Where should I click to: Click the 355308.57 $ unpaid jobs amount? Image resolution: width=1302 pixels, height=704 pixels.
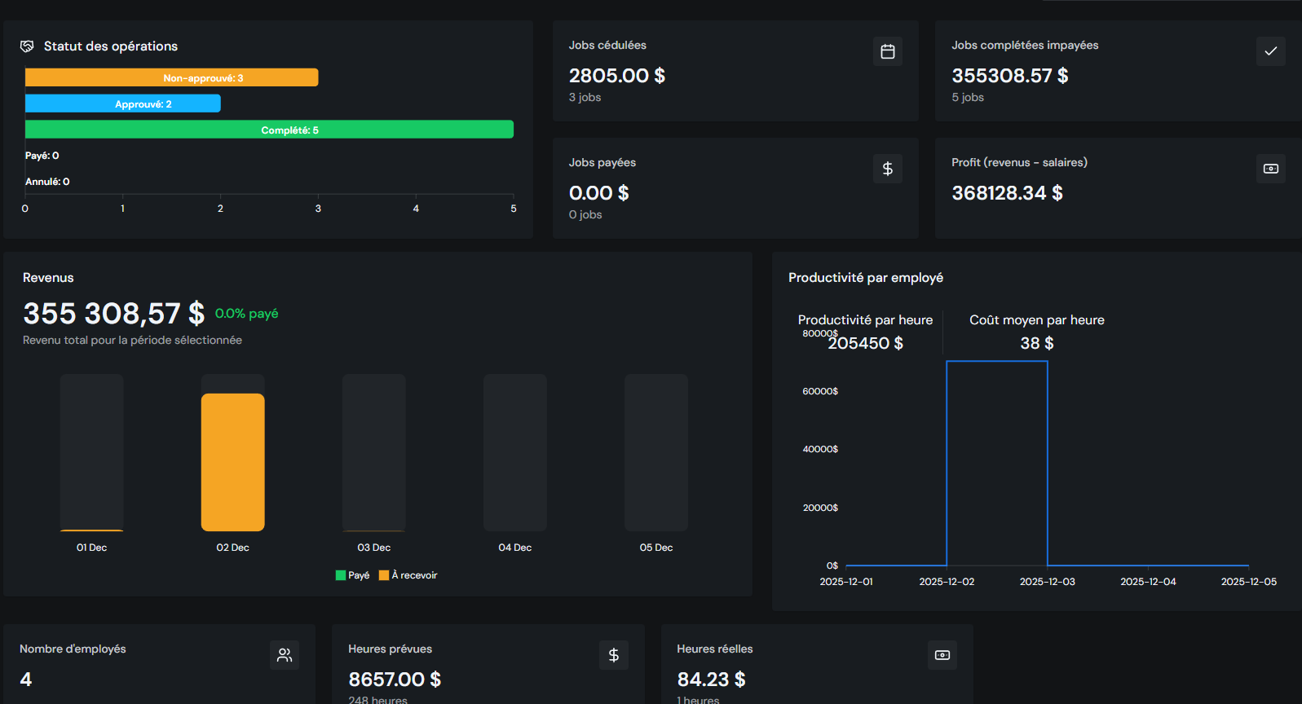click(1009, 76)
